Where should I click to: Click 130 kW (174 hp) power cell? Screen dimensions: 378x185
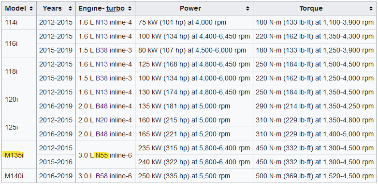pos(194,92)
